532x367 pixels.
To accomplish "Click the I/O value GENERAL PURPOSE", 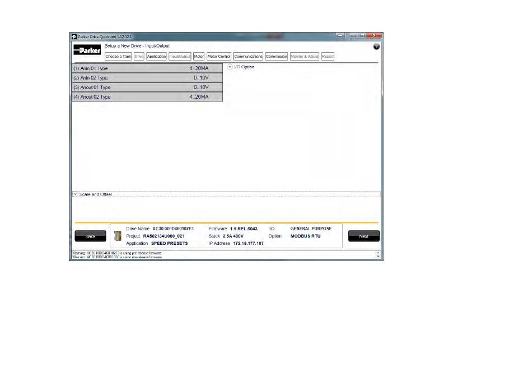I will click(311, 229).
